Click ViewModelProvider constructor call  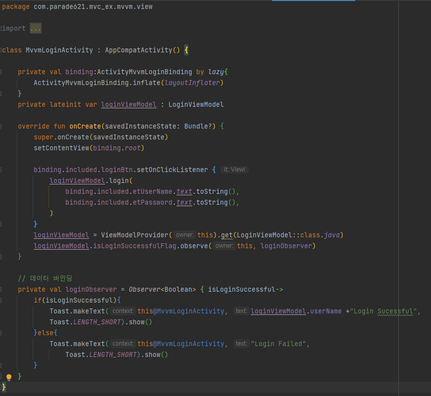point(135,235)
